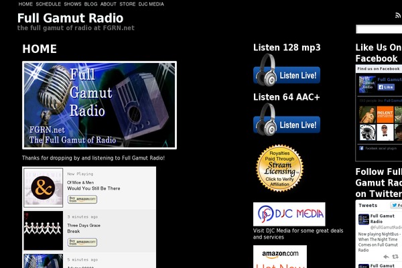Reply to the NightBus tweet

(386, 257)
